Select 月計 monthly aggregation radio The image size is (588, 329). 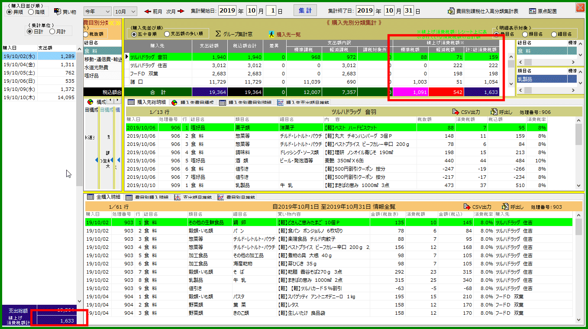pos(52,31)
